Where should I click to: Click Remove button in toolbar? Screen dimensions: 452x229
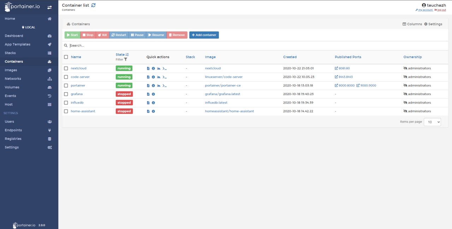[x=177, y=35]
